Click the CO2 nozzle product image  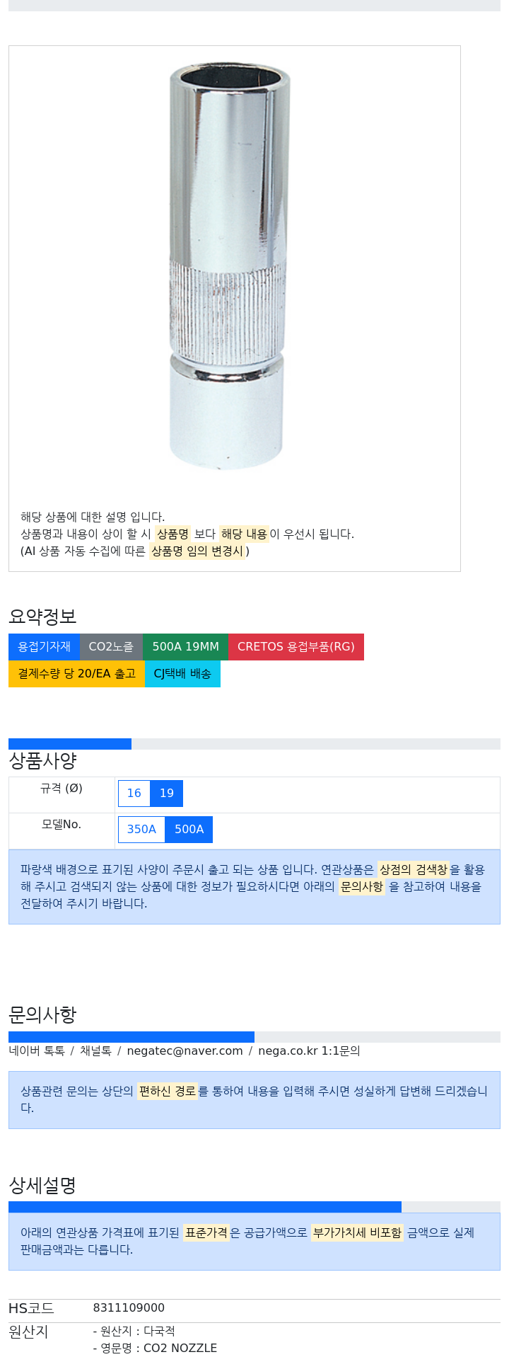point(230,265)
